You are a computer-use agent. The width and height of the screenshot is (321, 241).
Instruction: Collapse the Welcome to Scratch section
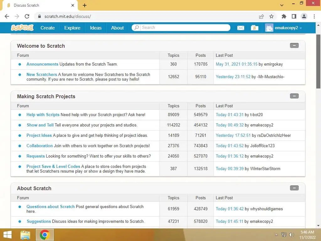coord(294,46)
